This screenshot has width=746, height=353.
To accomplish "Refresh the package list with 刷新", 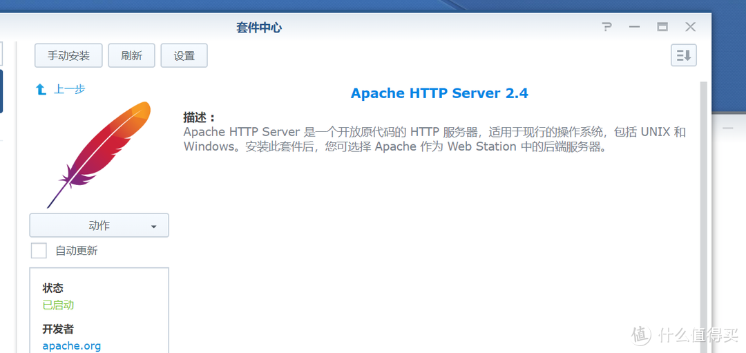I will pos(131,56).
